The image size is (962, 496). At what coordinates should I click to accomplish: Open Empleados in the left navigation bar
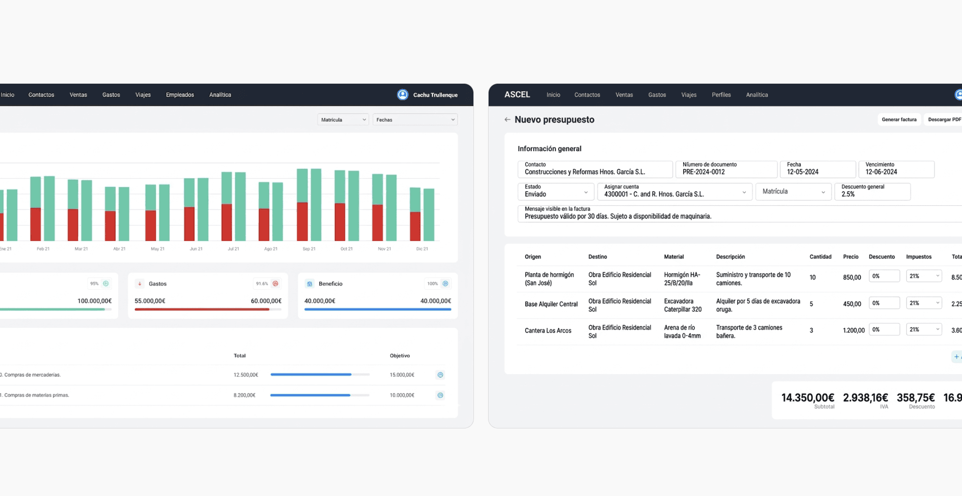pos(180,95)
